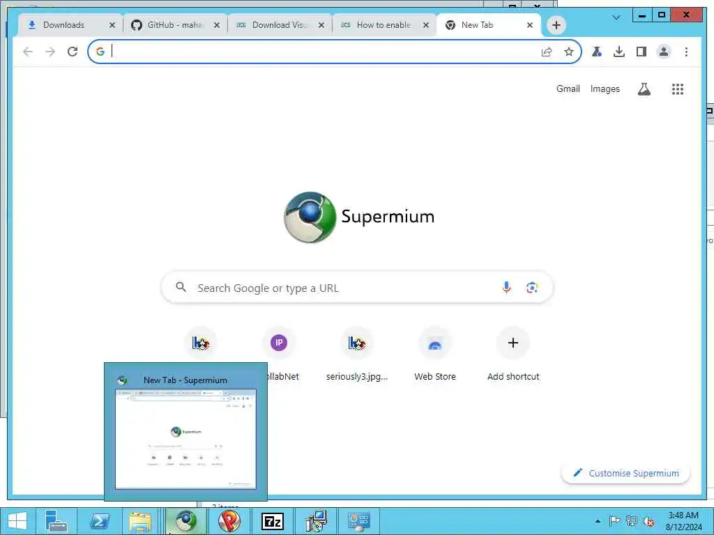This screenshot has height=535, width=714.
Task: Switch to the Downloads tab
Action: (x=63, y=25)
